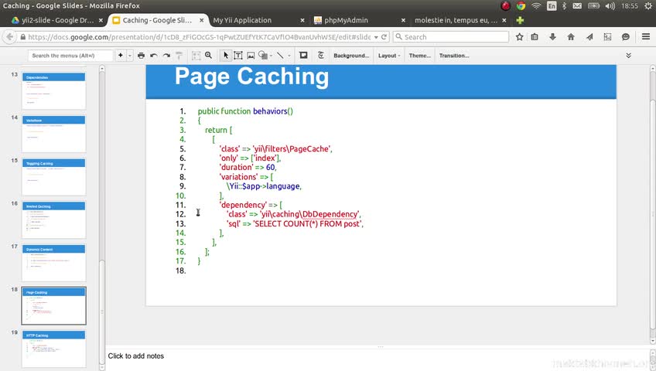Select slide 13 Dependencies thumbnail
The width and height of the screenshot is (656, 371).
click(53, 90)
